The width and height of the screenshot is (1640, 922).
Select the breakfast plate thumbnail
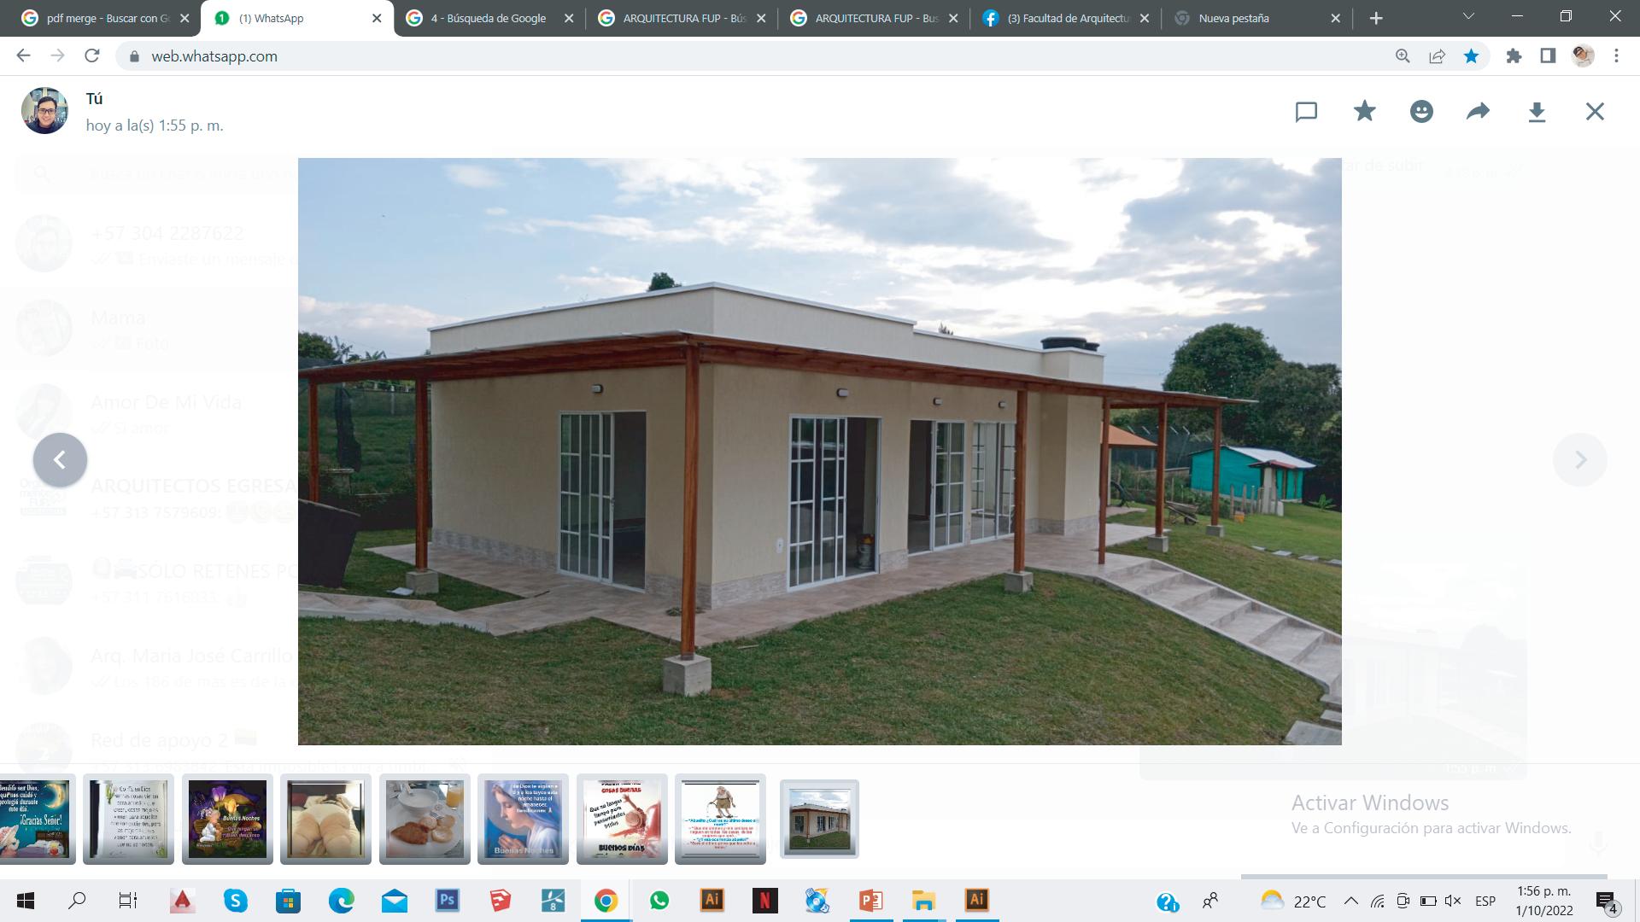(x=425, y=819)
